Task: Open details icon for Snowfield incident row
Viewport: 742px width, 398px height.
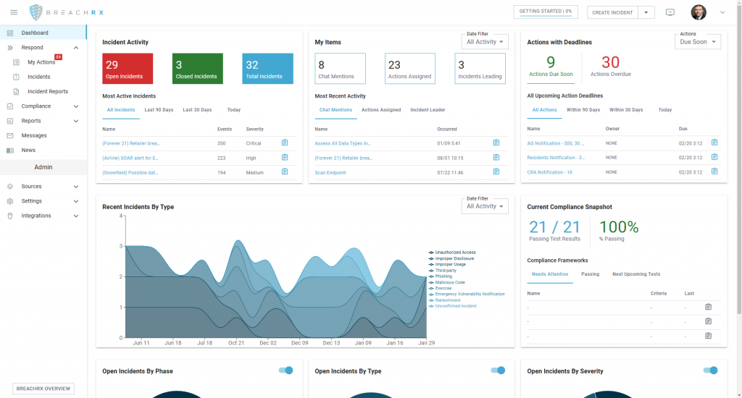Action: [285, 172]
